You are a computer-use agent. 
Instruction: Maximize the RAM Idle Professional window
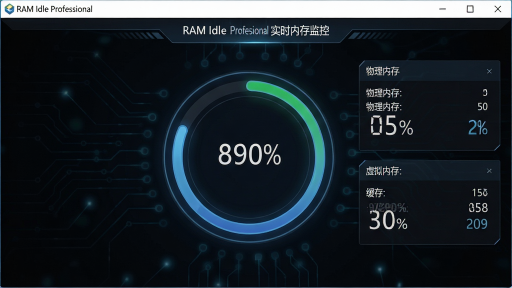click(470, 9)
